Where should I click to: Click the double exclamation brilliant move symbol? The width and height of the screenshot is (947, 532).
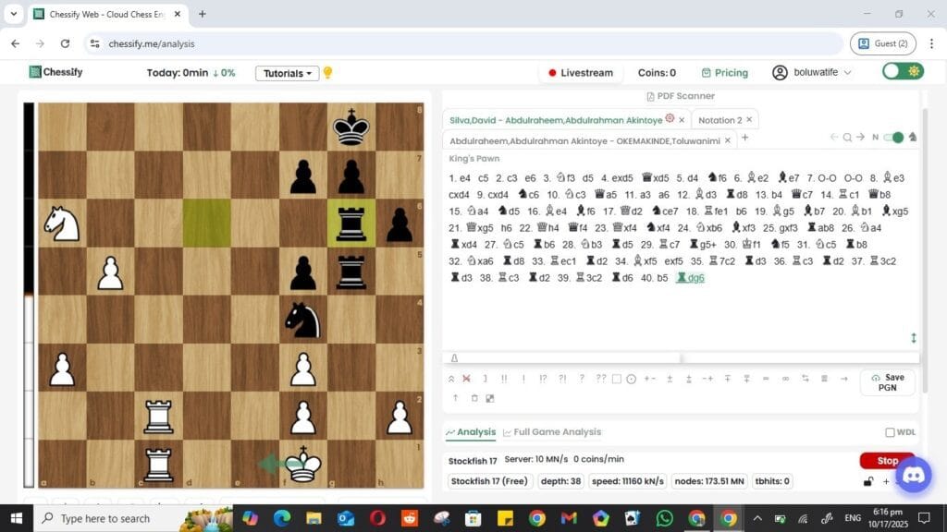[504, 379]
